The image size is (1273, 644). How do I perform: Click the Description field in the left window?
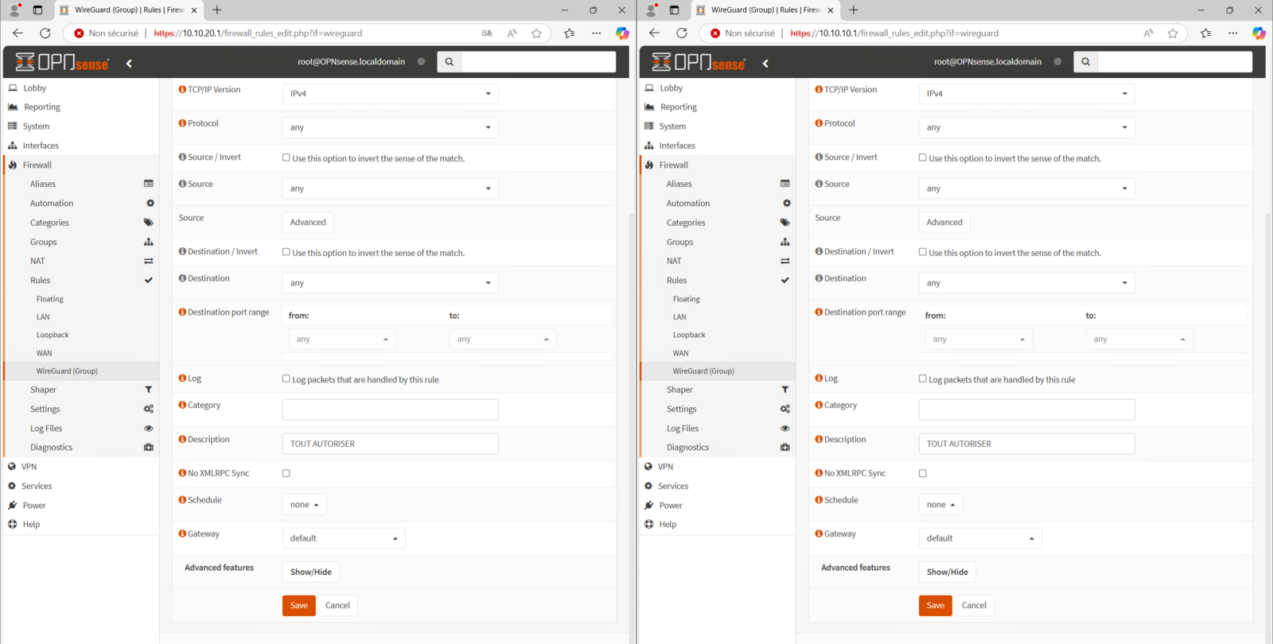pyautogui.click(x=390, y=444)
